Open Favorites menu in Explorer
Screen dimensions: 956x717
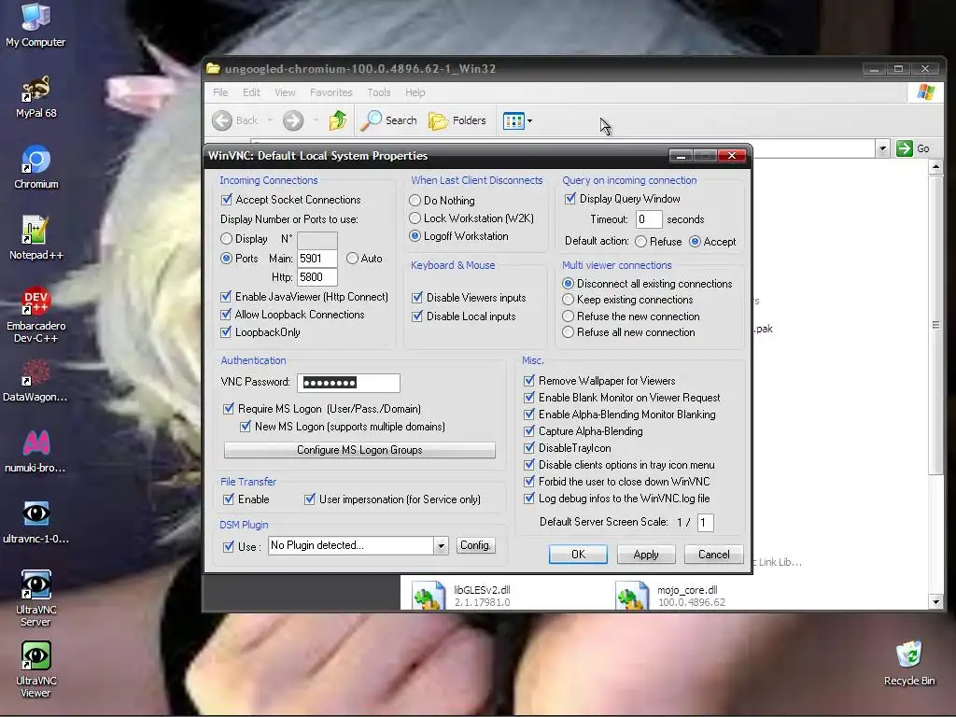coord(331,92)
